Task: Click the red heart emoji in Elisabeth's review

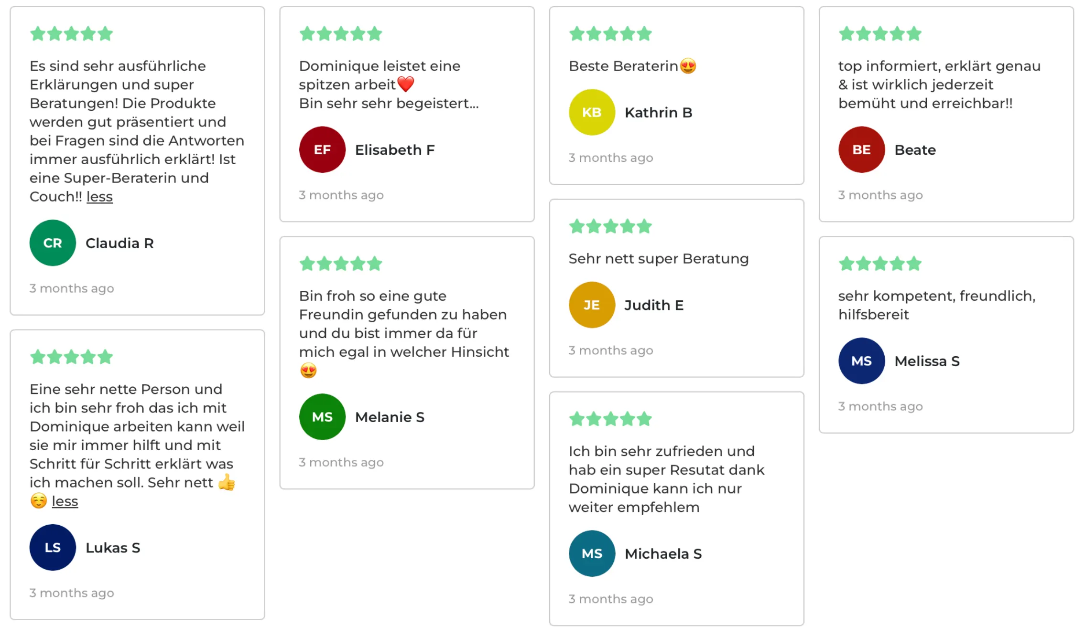Action: click(x=406, y=85)
